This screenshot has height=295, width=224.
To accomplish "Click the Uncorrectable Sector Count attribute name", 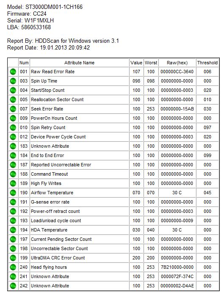I will (59, 248).
